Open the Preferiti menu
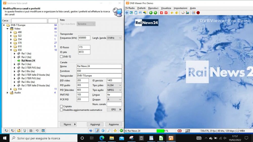 (141, 8)
